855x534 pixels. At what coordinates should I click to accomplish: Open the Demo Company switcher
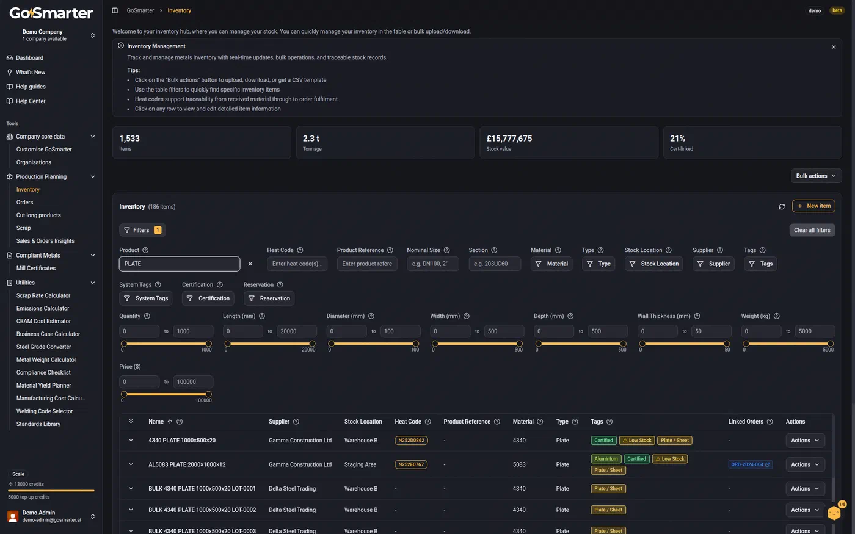[51, 35]
